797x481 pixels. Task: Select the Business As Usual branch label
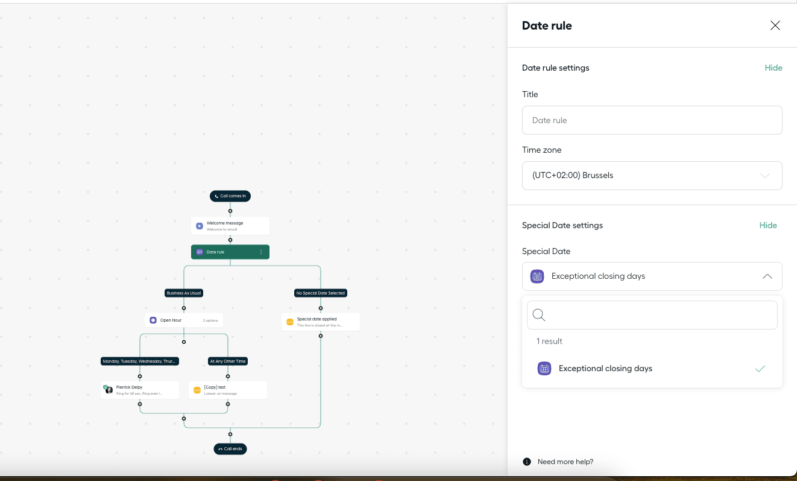[184, 293]
